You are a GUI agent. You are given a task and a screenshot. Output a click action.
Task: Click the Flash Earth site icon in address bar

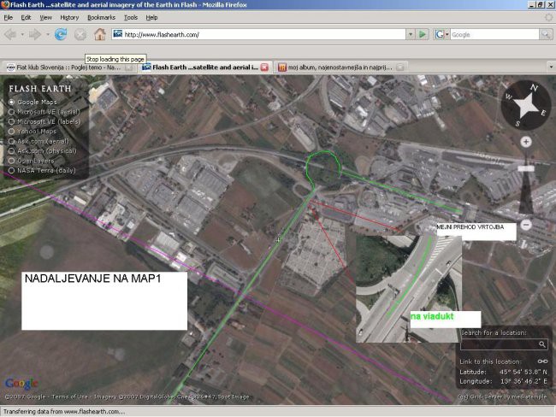click(118, 34)
